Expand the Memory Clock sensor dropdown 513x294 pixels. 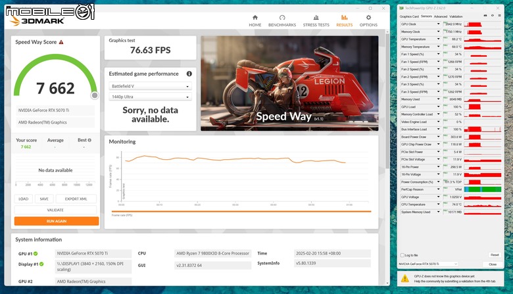coord(439,32)
